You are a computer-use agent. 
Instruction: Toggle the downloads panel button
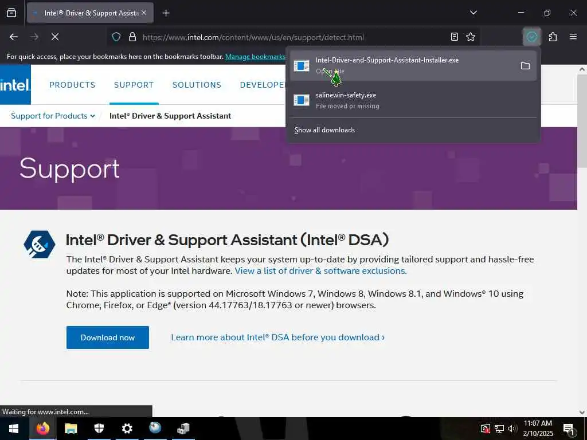(x=531, y=37)
